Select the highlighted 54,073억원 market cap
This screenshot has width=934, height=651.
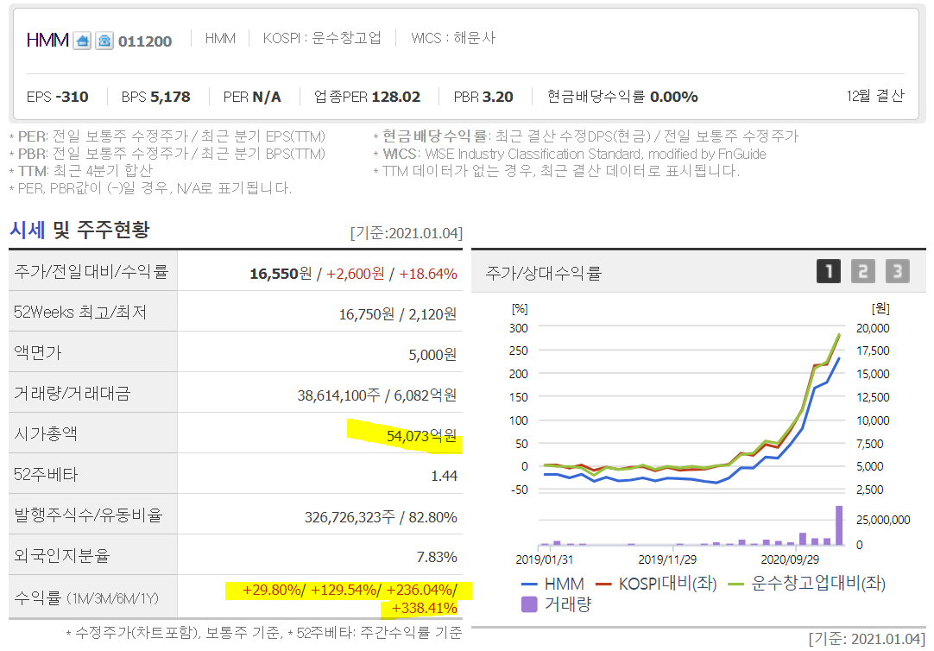(x=422, y=436)
